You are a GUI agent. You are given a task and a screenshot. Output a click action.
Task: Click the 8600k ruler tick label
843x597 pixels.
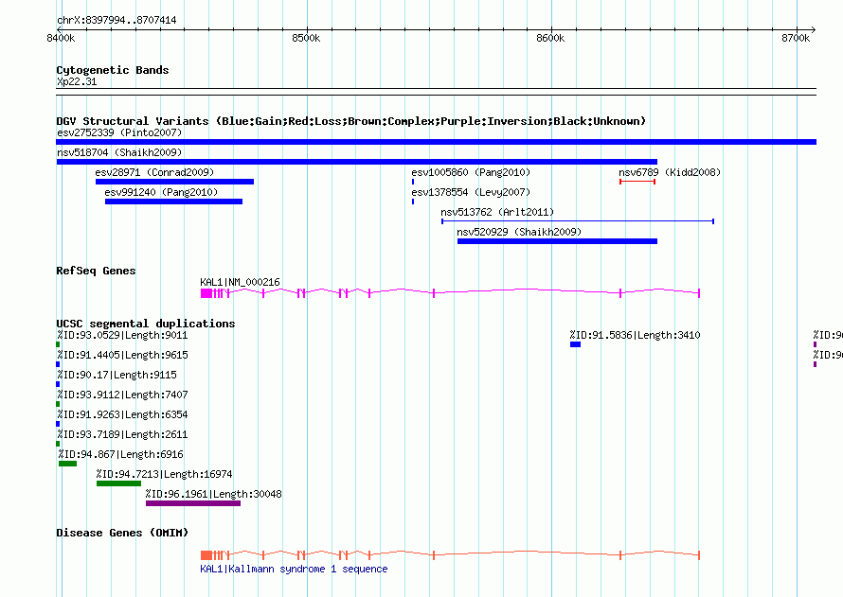(x=550, y=38)
